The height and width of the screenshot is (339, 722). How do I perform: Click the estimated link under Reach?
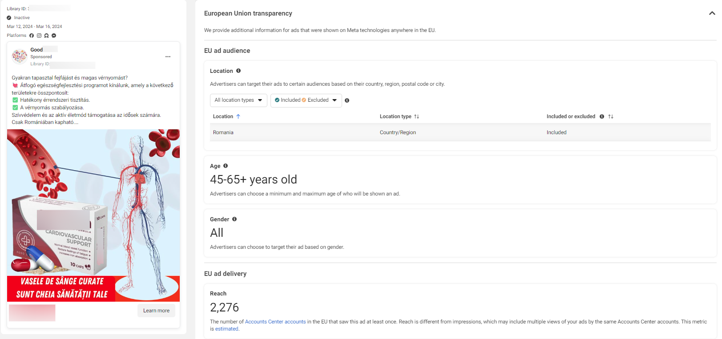tap(227, 329)
